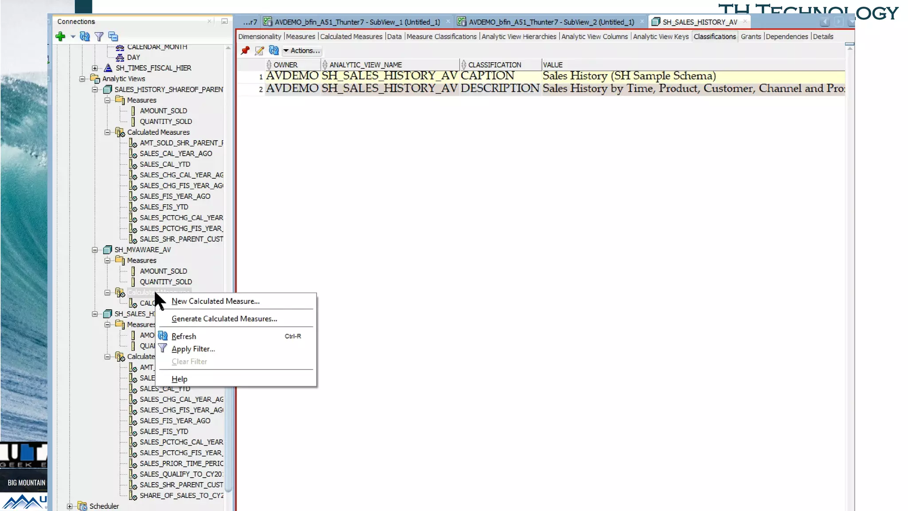
Task: Click the Refresh icon in the viewer toolbar
Action: [x=274, y=51]
